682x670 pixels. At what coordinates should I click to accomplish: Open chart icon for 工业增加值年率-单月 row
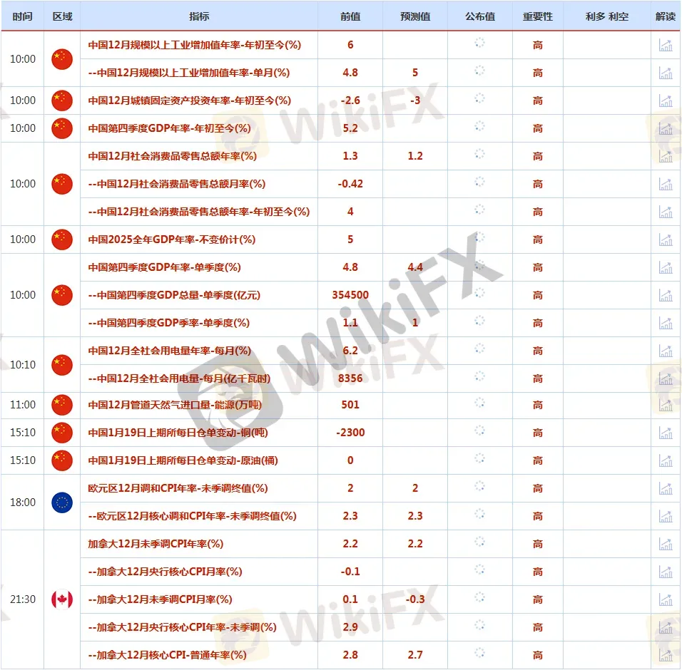[666, 73]
